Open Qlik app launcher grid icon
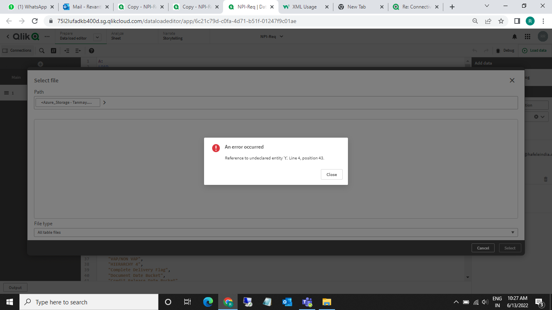552x310 pixels. point(527,36)
